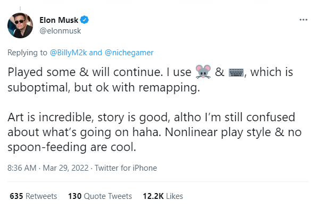Open the @nichegamer profile mention
Image resolution: width=316 pixels, height=209 pixels.
pos(129,53)
